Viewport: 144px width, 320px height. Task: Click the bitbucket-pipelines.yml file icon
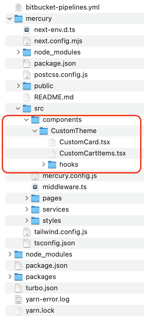18,7
